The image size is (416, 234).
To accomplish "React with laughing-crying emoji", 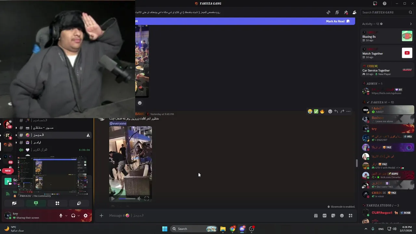I will [x=310, y=111].
